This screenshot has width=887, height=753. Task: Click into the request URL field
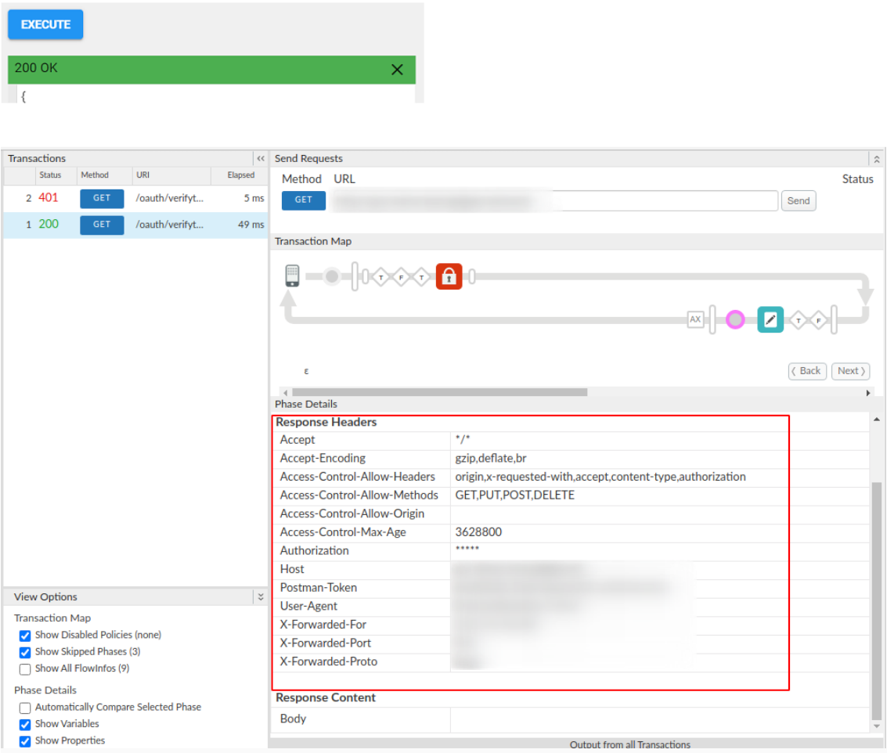coord(554,201)
